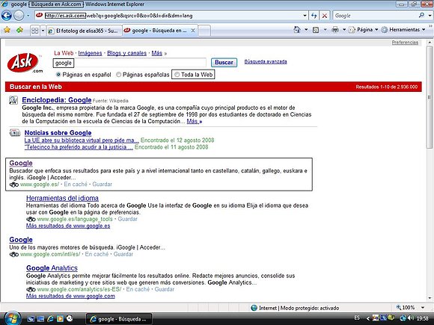Click the Google toolbar search box

(x=375, y=16)
